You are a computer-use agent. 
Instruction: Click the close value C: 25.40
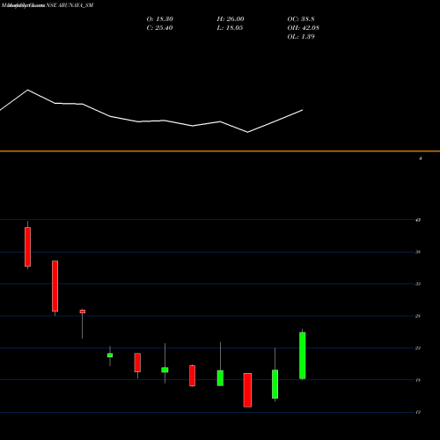(x=159, y=28)
